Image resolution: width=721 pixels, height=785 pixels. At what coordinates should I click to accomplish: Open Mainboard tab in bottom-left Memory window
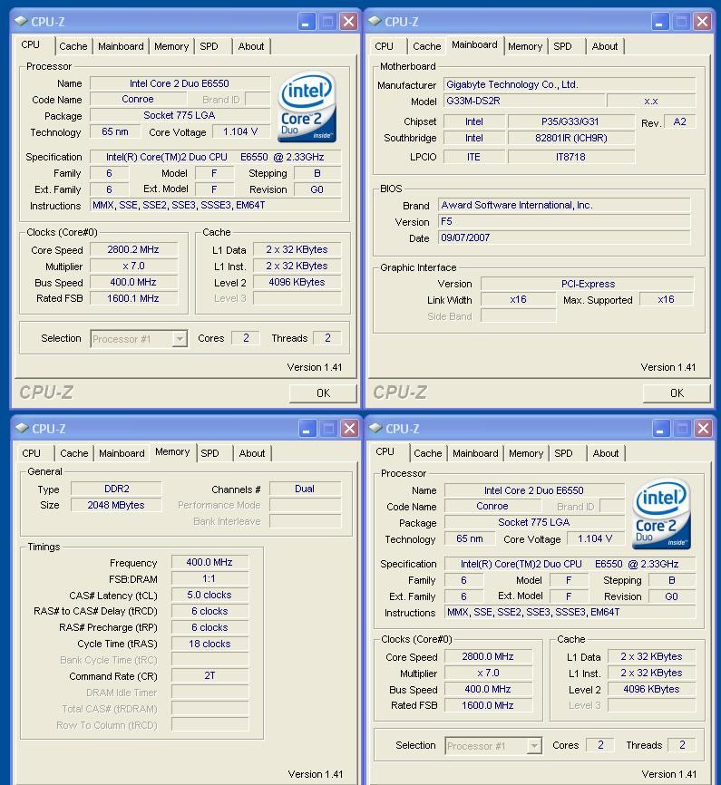(x=122, y=453)
